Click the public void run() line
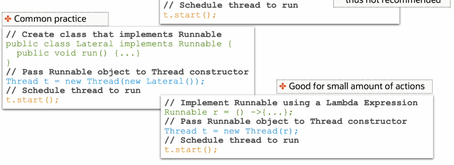 [78, 53]
